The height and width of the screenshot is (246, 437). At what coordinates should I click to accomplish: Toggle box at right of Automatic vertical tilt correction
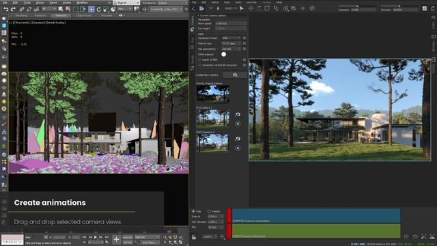pos(244,65)
